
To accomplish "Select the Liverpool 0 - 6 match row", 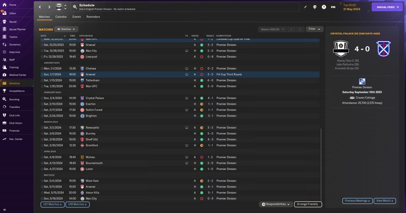I will [180, 57].
